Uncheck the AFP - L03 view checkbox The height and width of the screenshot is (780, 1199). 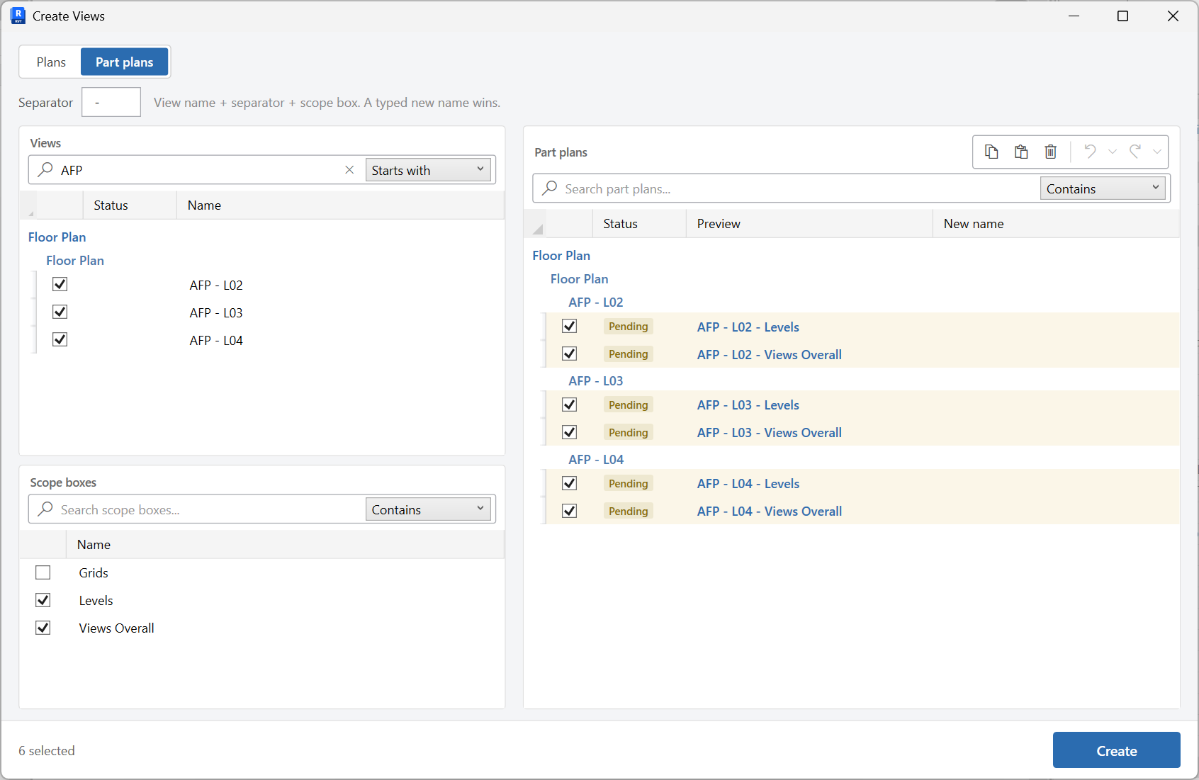point(60,312)
